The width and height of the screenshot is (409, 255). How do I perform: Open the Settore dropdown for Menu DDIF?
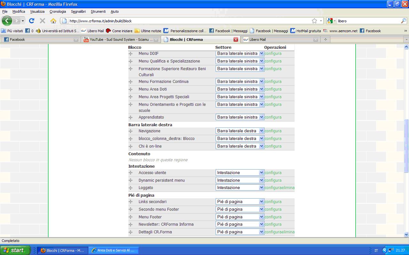click(240, 54)
